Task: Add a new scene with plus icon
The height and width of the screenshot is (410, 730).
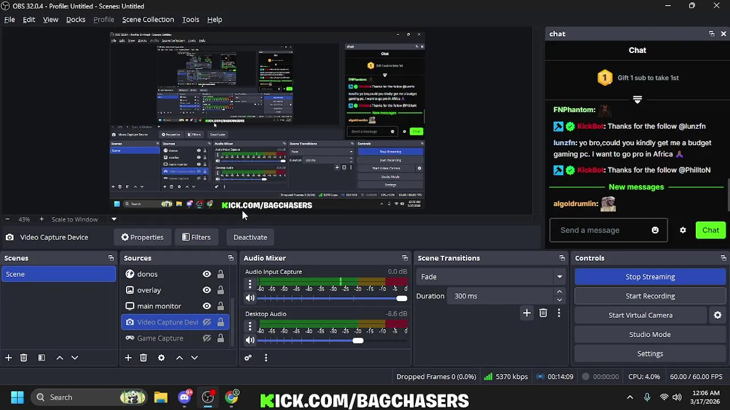Action: (9, 358)
